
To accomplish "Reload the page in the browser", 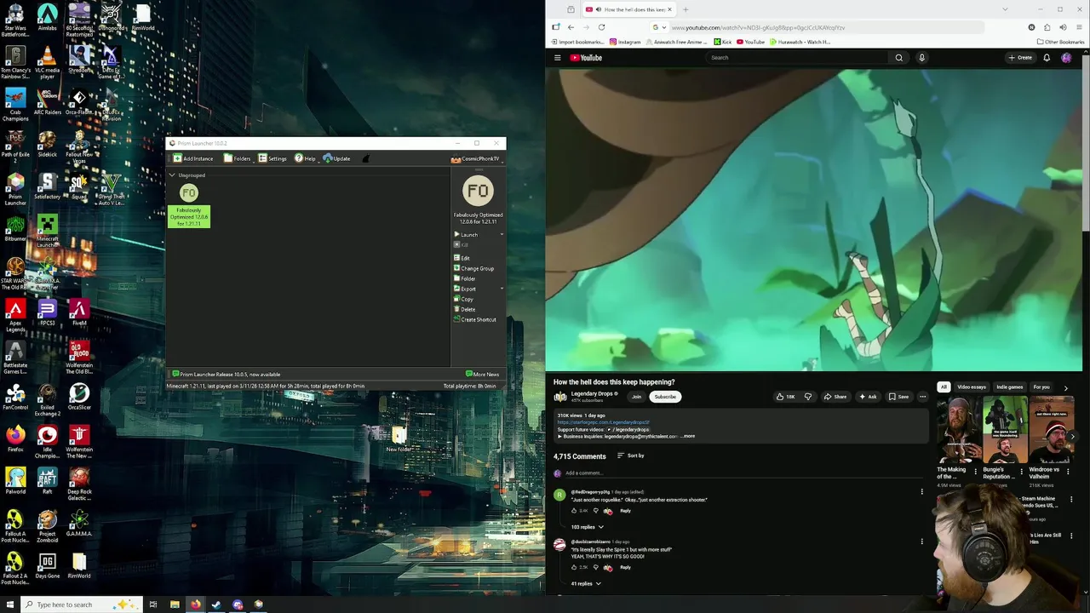I will click(x=601, y=27).
